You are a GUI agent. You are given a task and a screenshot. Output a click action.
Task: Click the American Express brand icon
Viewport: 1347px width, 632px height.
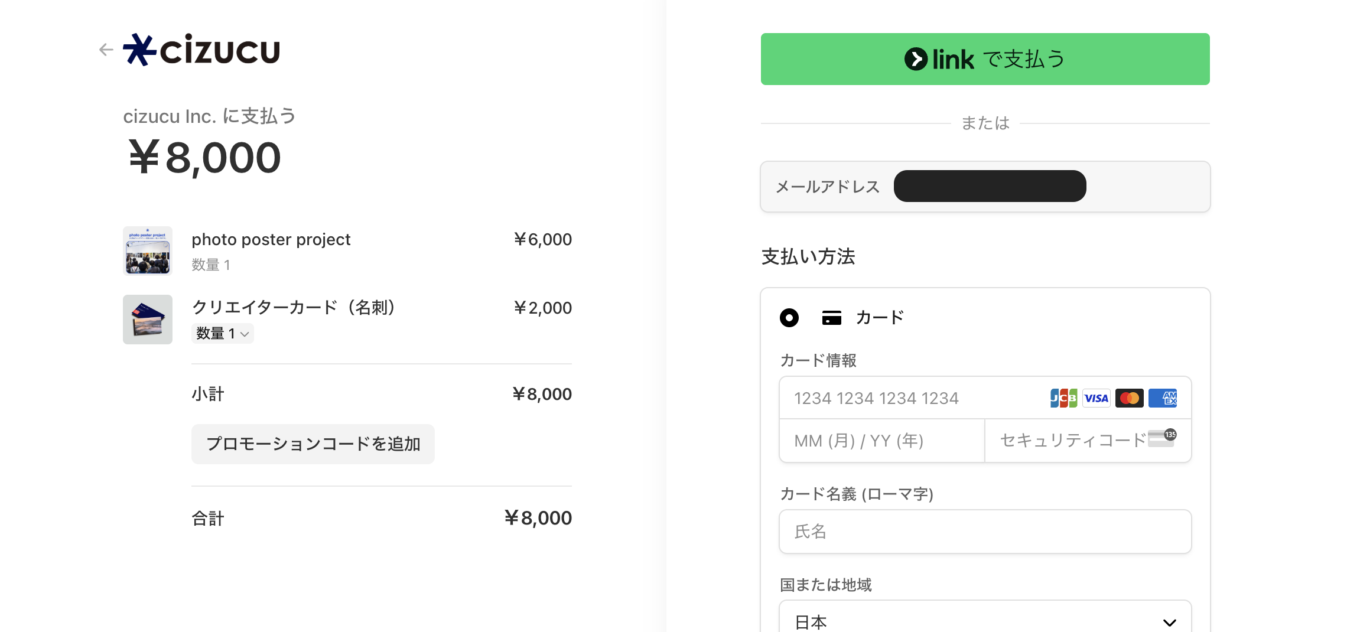(1163, 398)
